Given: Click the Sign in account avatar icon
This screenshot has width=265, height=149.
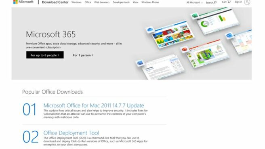Looking at the screenshot, I should click(x=247, y=2).
